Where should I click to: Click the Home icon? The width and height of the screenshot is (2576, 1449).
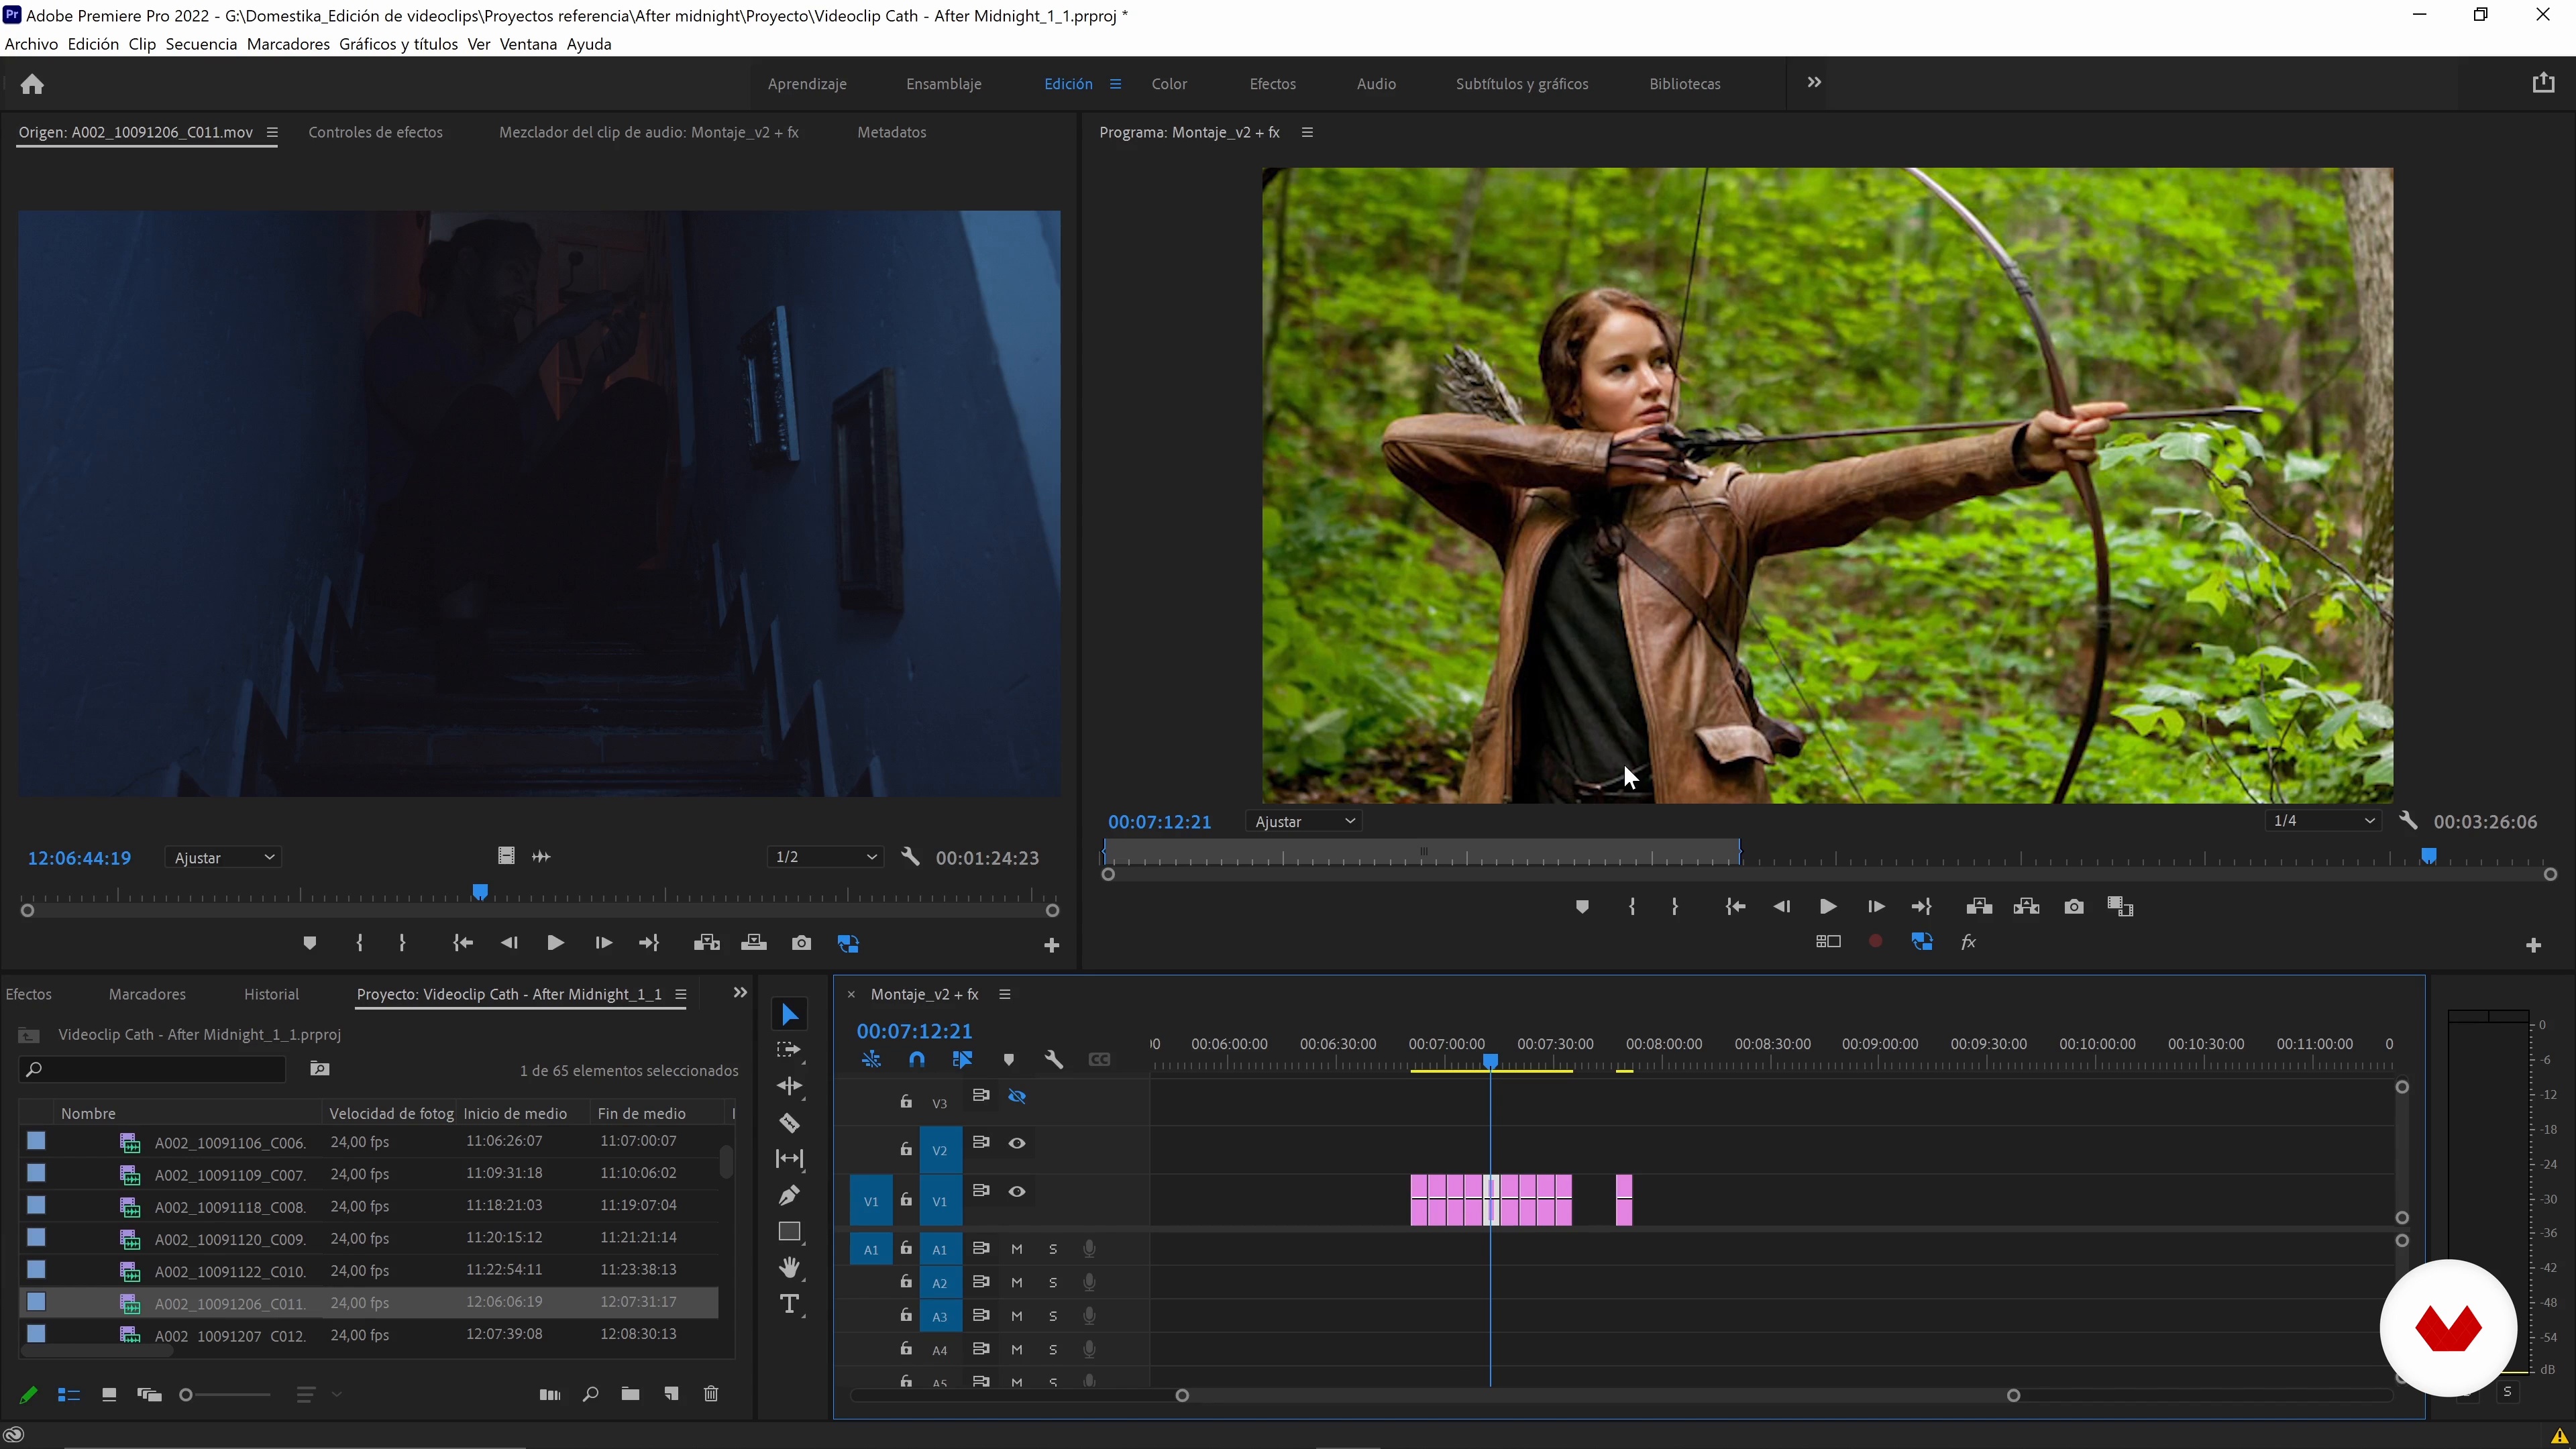coord(32,84)
